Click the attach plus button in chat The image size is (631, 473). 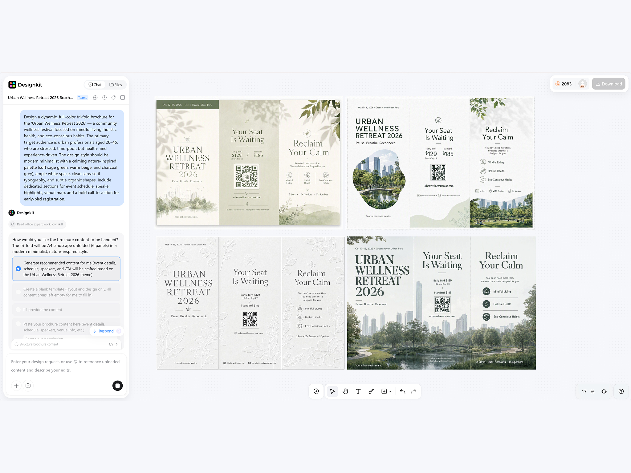coord(16,386)
